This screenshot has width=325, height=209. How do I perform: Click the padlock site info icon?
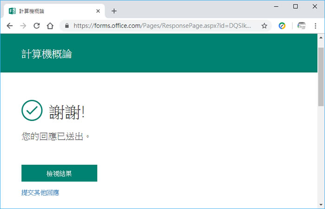pyautogui.click(x=67, y=26)
